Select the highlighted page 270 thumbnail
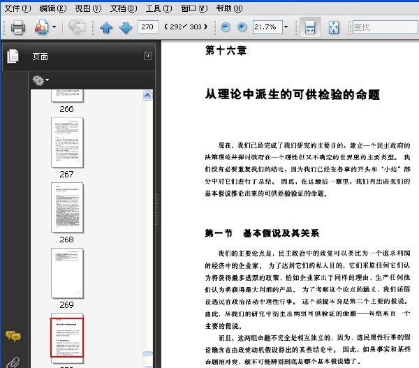This screenshot has height=368, width=419. (x=67, y=337)
